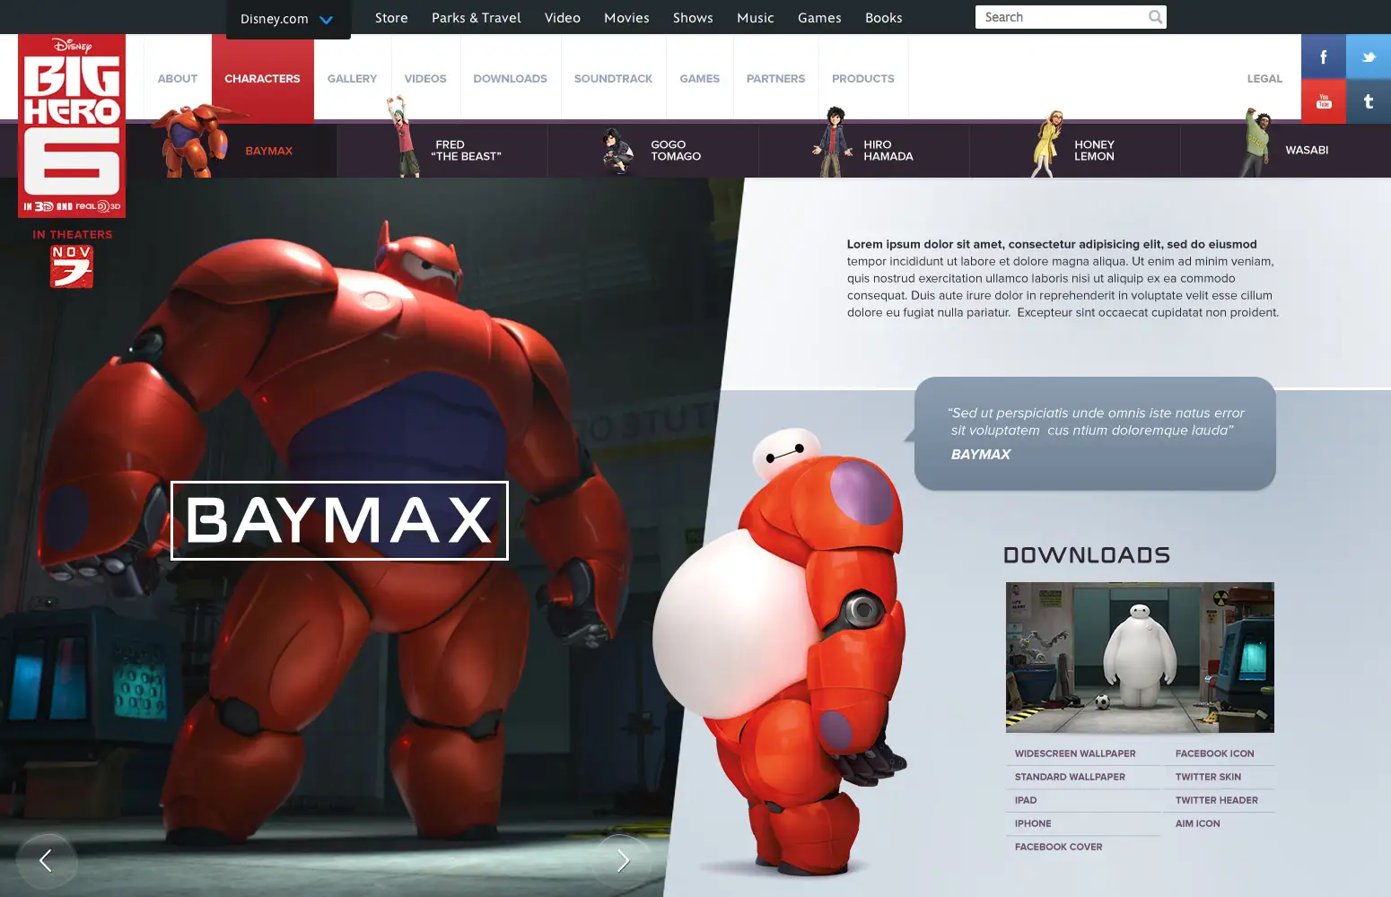This screenshot has height=897, width=1391.
Task: Open the Twitter bird icon
Action: pyautogui.click(x=1369, y=57)
